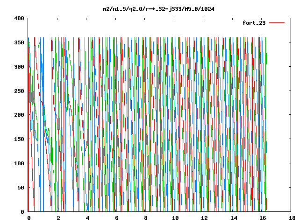Click the y-axis label 350
Image resolution: width=299 pixels, height=224 pixels.
coord(19,42)
